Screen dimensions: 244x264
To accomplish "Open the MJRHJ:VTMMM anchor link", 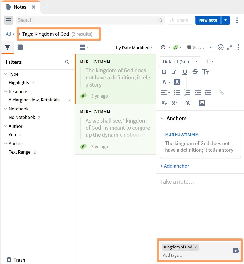I will pyautogui.click(x=182, y=135).
